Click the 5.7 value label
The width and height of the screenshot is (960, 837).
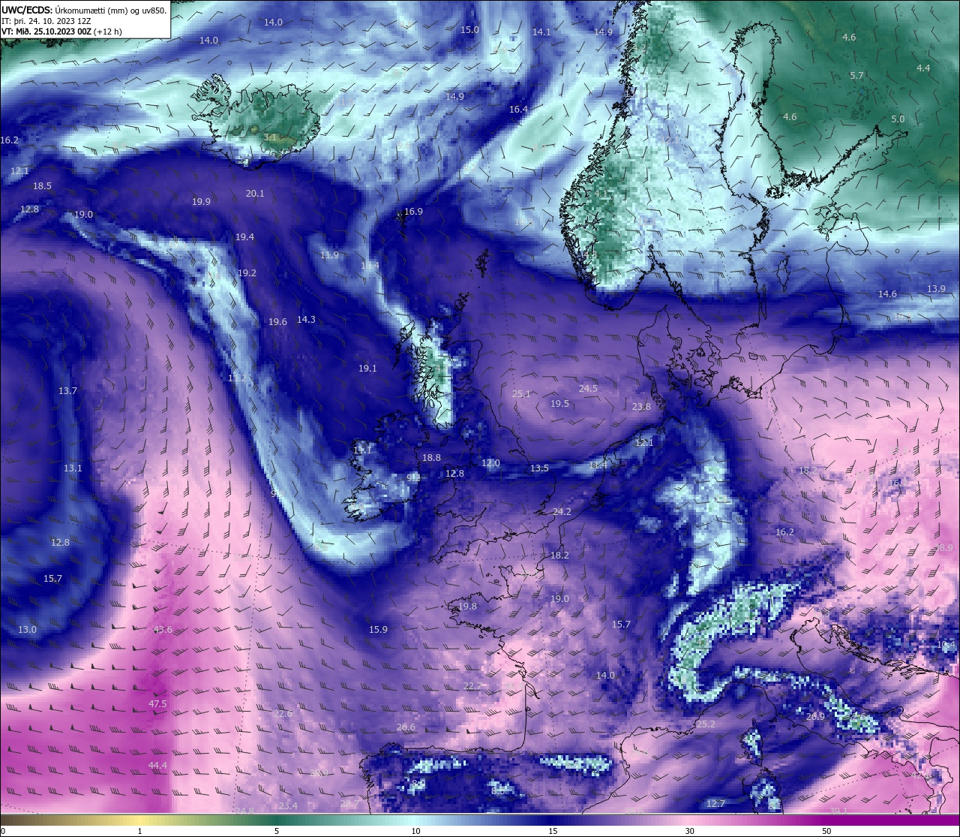coord(857,76)
